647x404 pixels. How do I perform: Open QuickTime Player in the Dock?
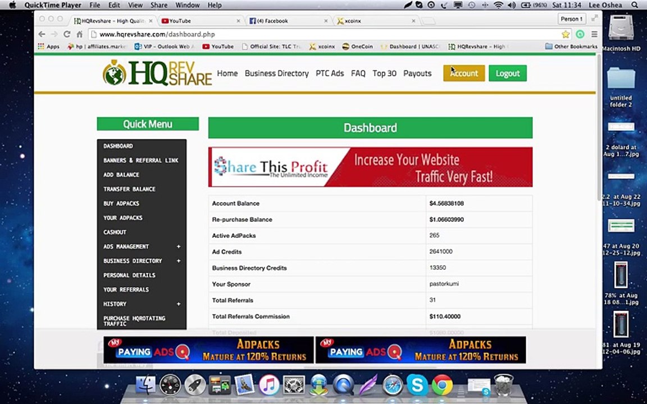tap(343, 385)
